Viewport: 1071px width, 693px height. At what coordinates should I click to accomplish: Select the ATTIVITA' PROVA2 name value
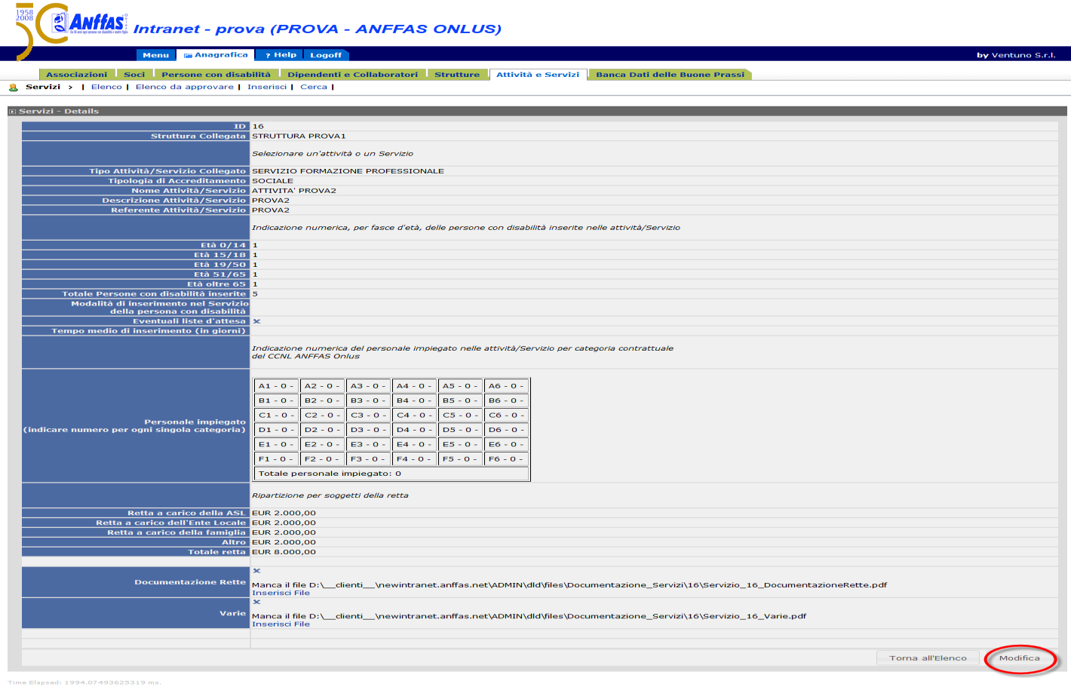coord(294,191)
